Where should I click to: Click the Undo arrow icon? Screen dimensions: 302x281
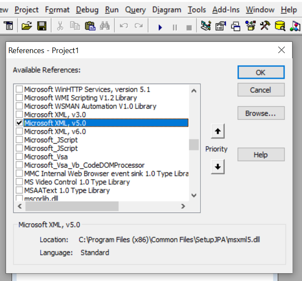tap(124, 25)
